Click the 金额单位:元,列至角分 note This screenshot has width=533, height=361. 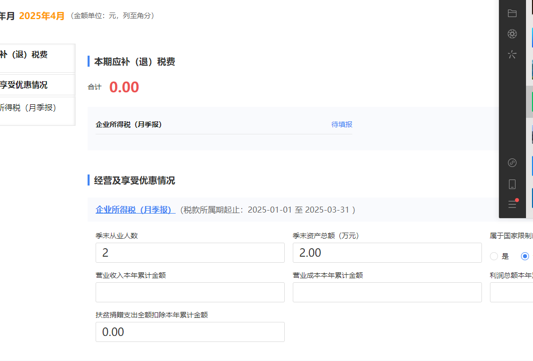point(113,16)
